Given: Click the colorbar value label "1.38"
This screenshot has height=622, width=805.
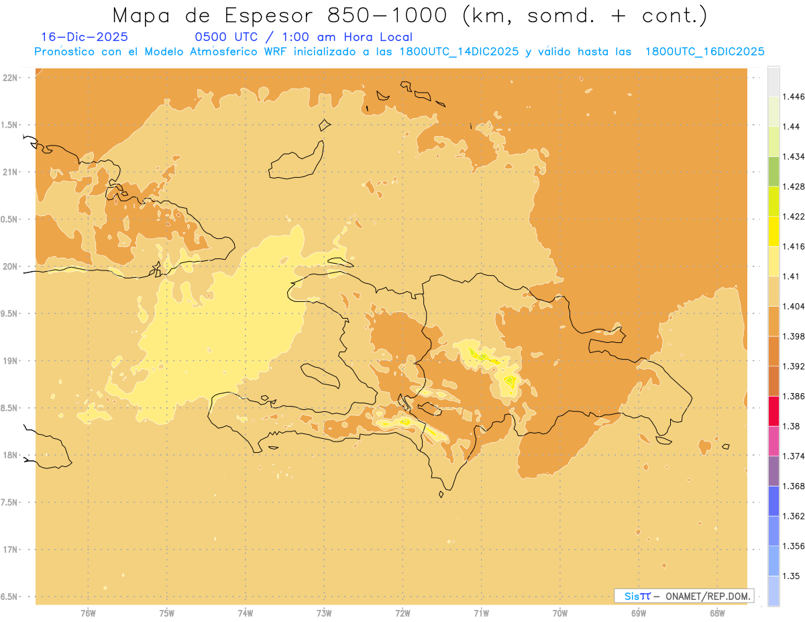Looking at the screenshot, I should pyautogui.click(x=791, y=426).
